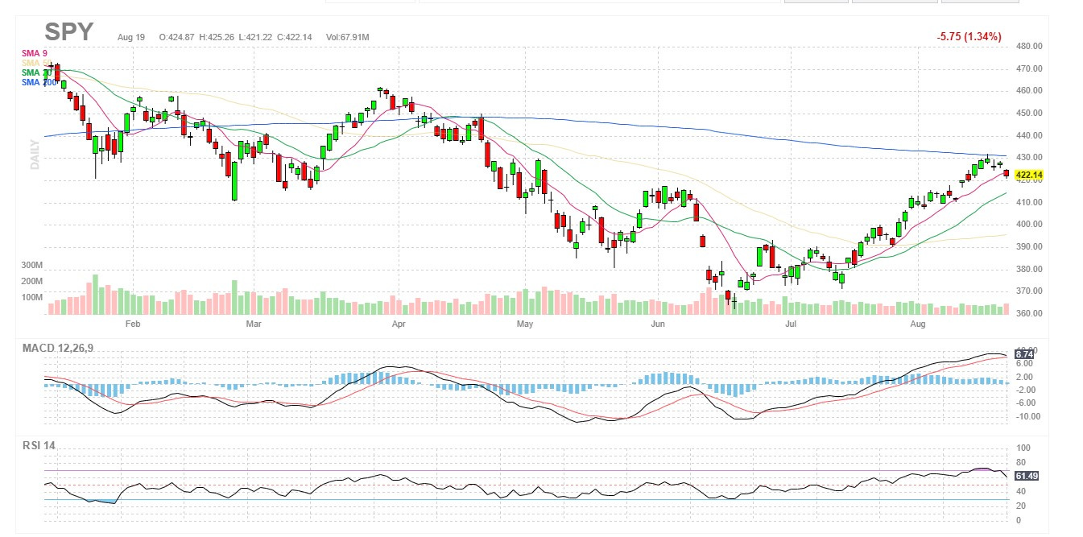The width and height of the screenshot is (1083, 537).
Task: Select the SMA 9 legend label
Action: point(33,53)
